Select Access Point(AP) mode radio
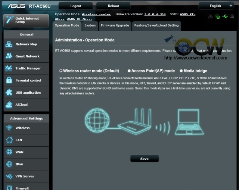Screen dimensions: 239x190 pos(129,71)
